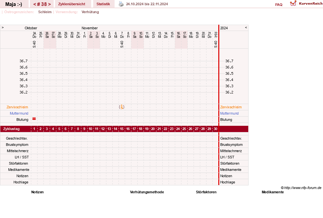Select cycle number #38 text

click(42, 4)
